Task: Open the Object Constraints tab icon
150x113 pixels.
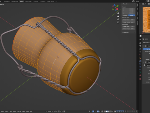Action: coord(140,70)
